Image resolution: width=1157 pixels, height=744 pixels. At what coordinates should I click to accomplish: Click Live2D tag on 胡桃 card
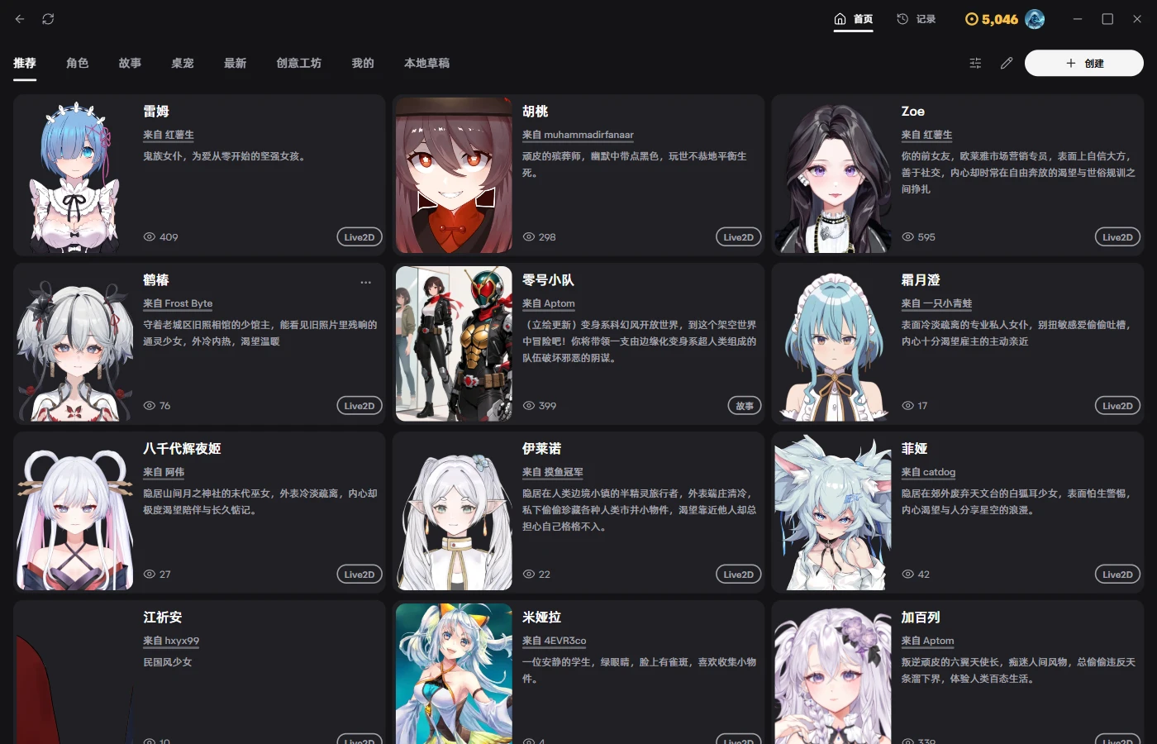point(738,237)
